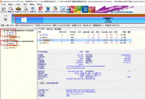Viewport: 145px width, 99px height.
Task: Click drive icon beside DATA(E:) in tree
Action: point(7,48)
